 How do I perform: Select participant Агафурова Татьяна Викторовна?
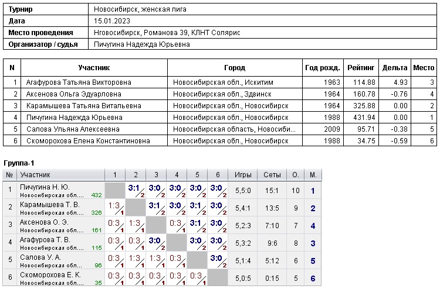(x=79, y=82)
